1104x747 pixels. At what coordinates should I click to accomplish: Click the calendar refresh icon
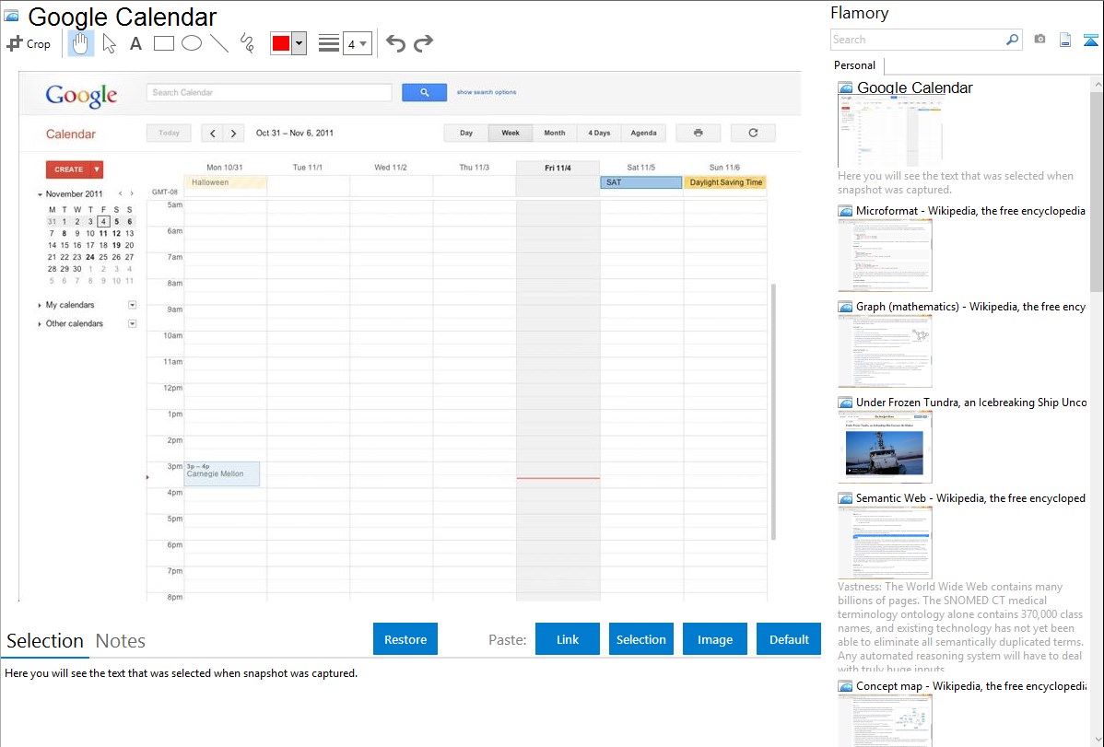pos(753,133)
